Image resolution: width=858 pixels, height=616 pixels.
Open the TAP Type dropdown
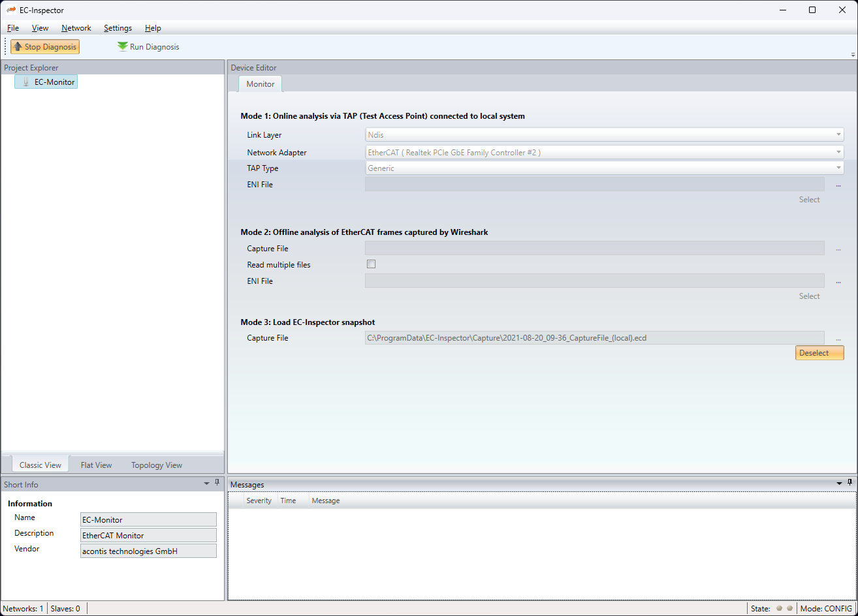604,168
